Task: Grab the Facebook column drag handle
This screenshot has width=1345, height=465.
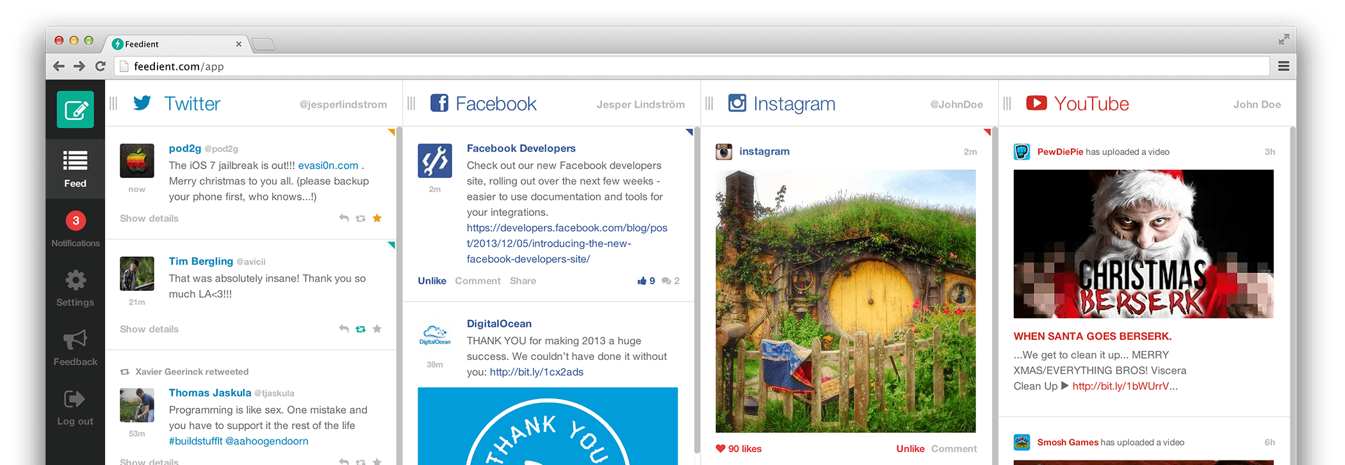Action: (411, 104)
